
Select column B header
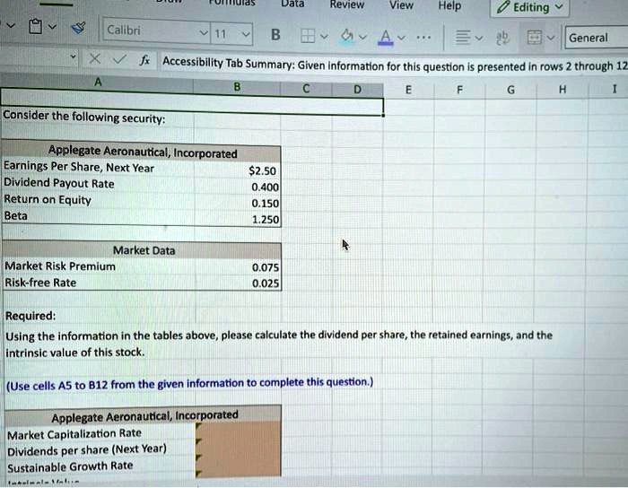click(237, 86)
